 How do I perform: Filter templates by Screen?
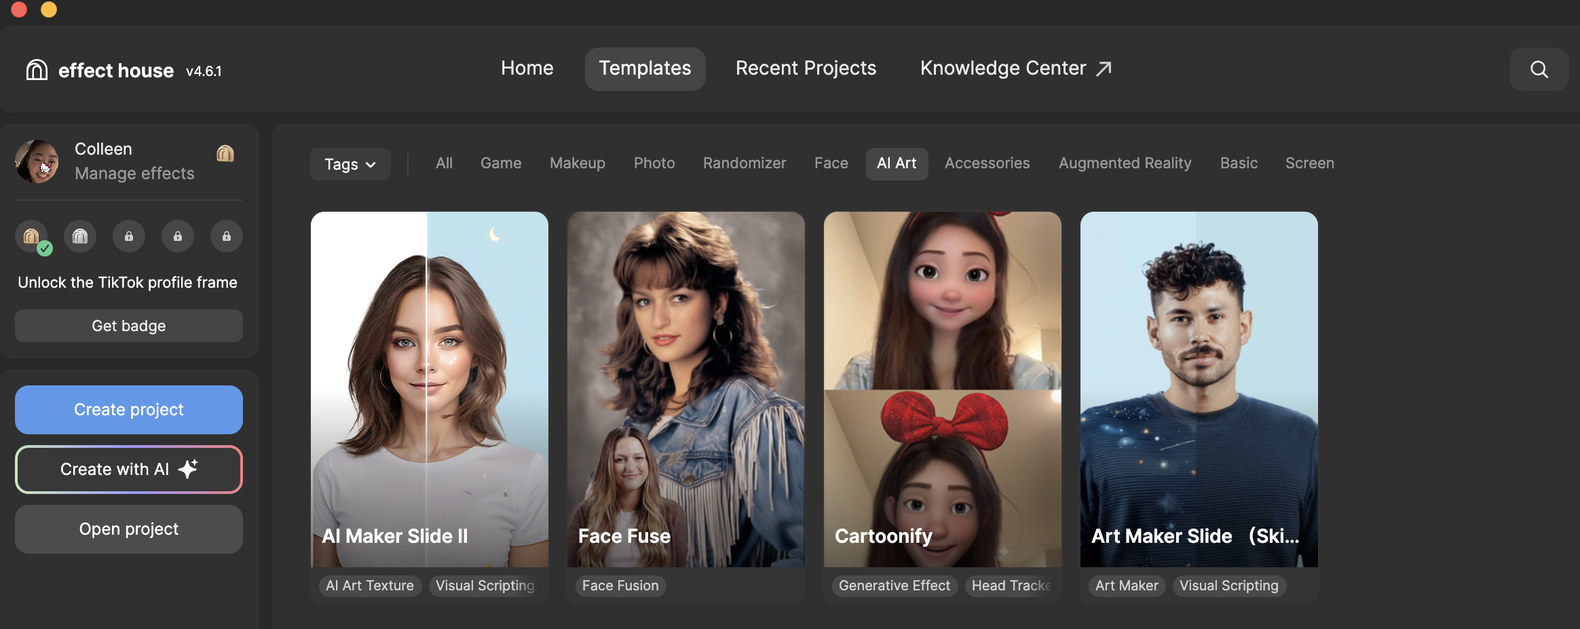tap(1309, 164)
